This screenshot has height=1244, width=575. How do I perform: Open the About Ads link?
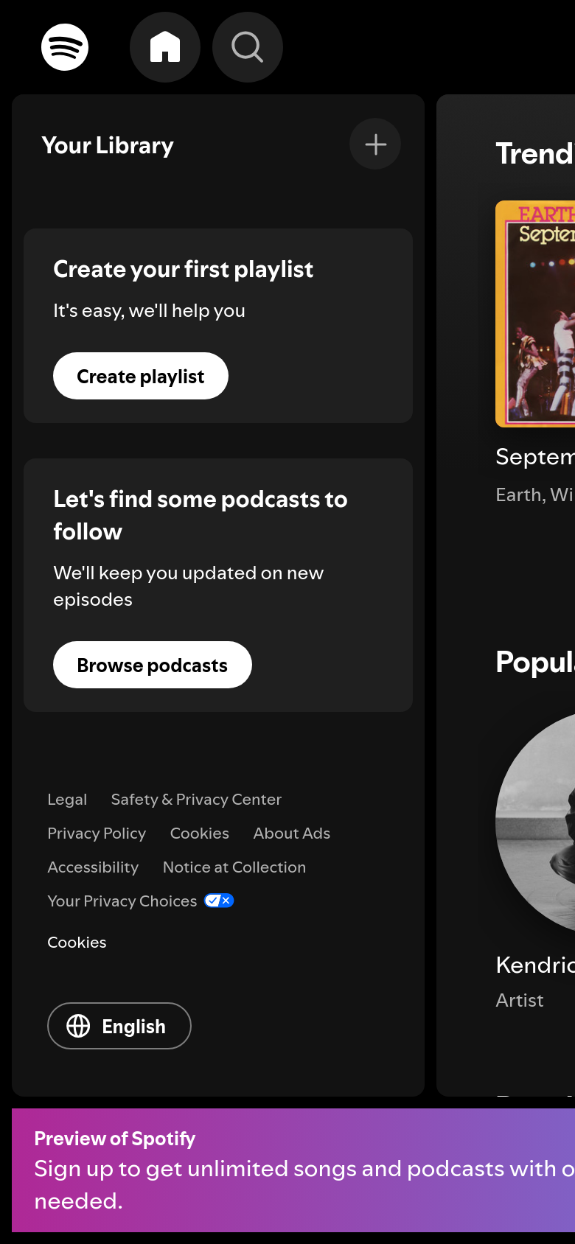(292, 834)
